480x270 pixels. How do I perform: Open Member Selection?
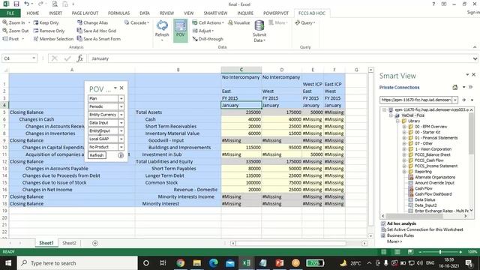pos(53,39)
